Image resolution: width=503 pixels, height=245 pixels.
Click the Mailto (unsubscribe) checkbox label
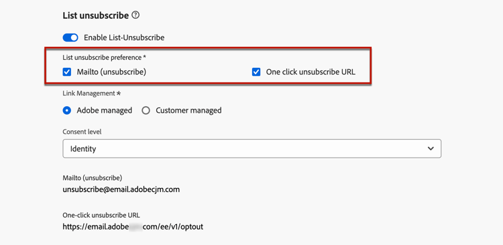pos(111,72)
